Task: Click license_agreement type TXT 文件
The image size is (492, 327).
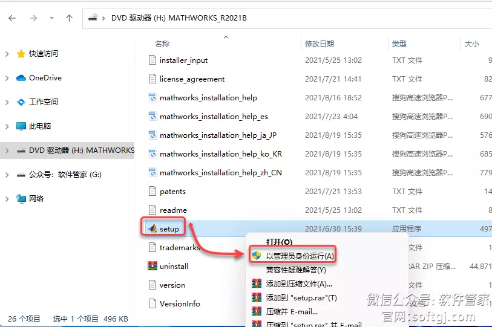Action: tap(407, 79)
